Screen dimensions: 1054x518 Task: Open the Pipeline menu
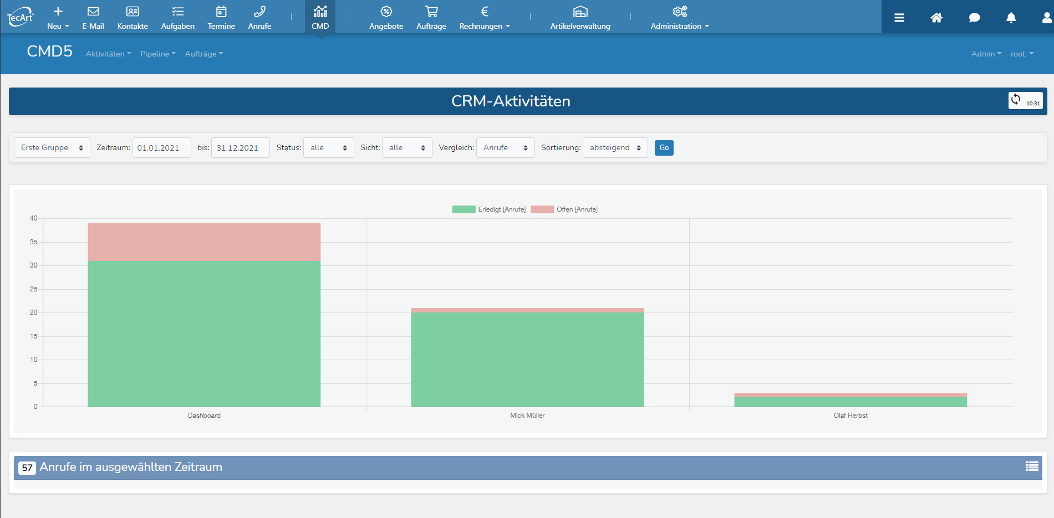point(157,54)
